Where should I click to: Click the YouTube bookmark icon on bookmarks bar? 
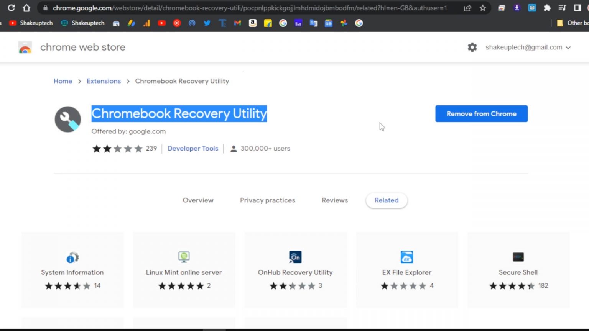pos(161,23)
